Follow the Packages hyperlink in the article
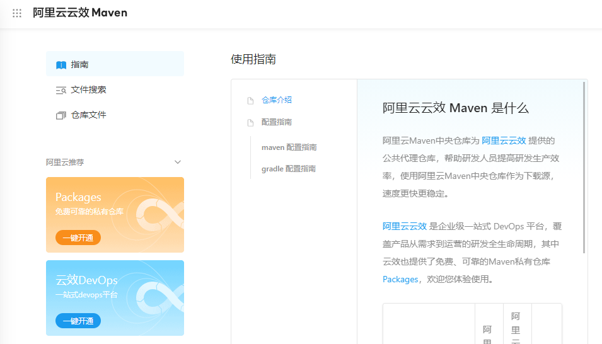The width and height of the screenshot is (602, 344). click(x=400, y=279)
